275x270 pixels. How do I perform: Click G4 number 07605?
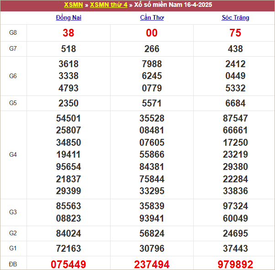coord(152,143)
